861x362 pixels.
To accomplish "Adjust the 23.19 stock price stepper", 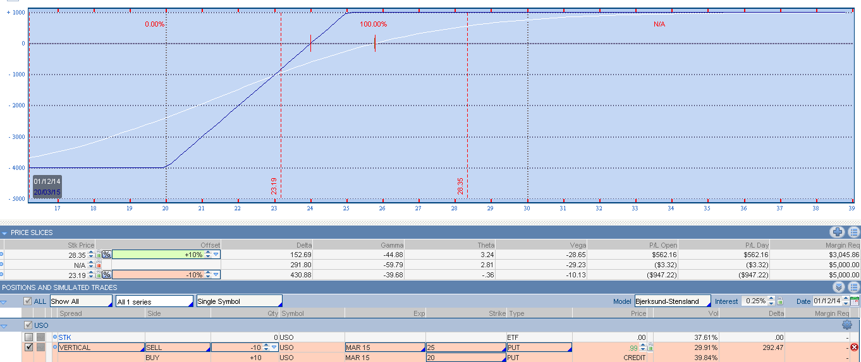I will click(x=91, y=275).
